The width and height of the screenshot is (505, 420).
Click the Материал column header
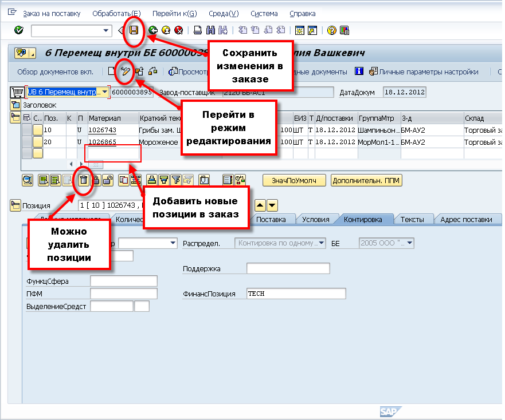[113, 118]
